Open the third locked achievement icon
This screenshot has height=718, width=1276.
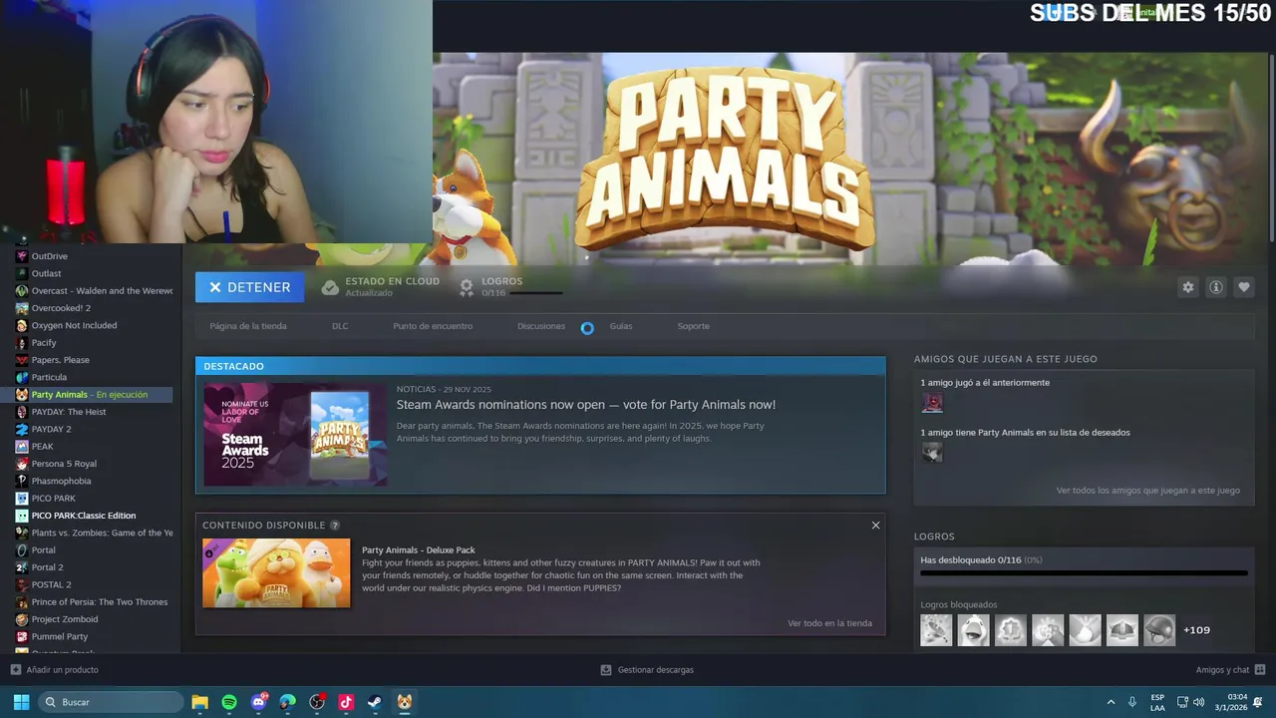[x=1011, y=630]
